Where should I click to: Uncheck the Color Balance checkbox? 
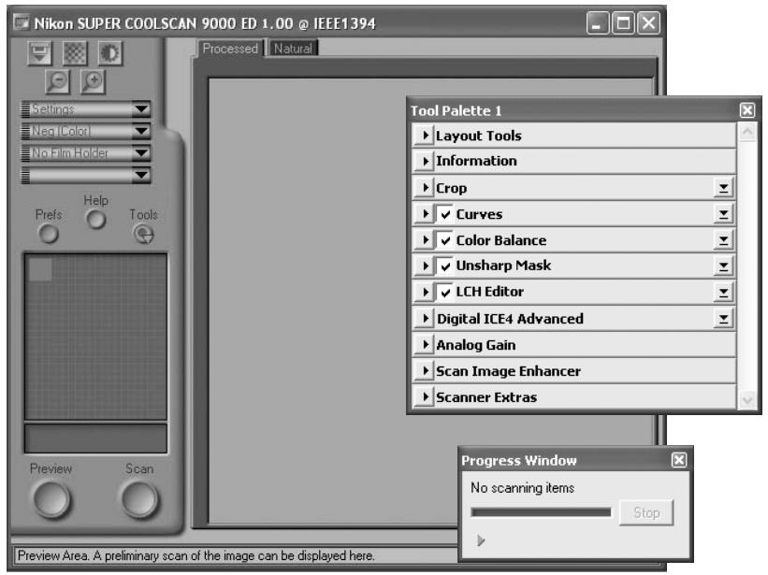(x=445, y=240)
